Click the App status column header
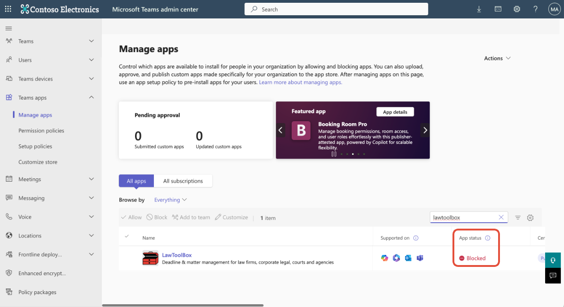Screen dimensions: 564x307 [470, 238]
